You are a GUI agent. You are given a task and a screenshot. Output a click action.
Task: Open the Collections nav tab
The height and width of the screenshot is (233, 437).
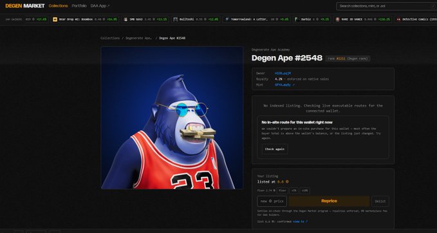[58, 6]
